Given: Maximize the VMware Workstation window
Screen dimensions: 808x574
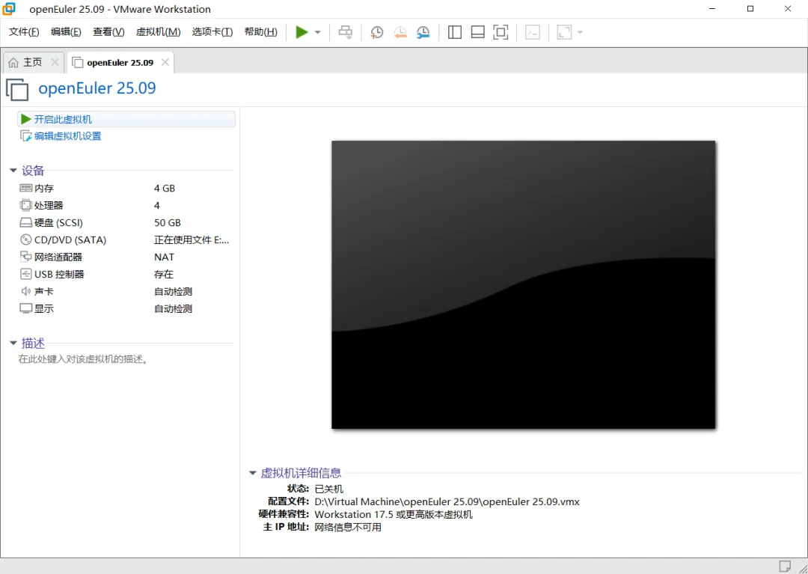Looking at the screenshot, I should [750, 9].
